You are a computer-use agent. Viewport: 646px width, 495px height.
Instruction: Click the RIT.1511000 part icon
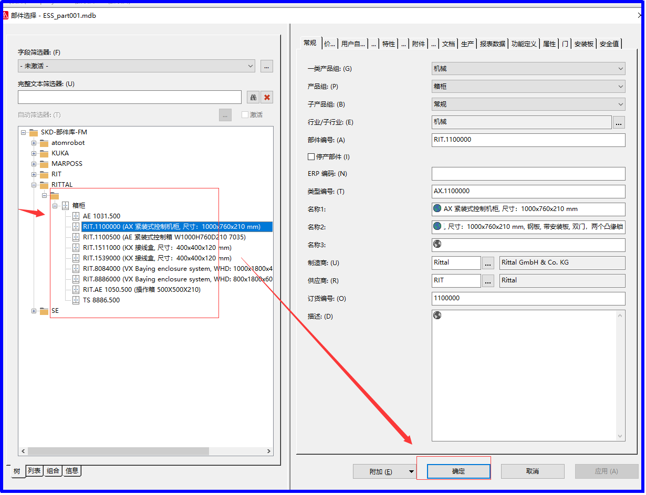tap(76, 248)
